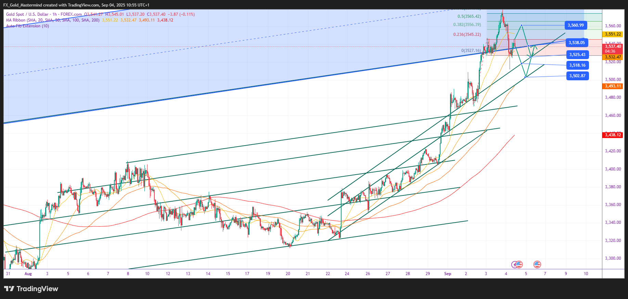Open the US flag event after date 5

[537, 264]
